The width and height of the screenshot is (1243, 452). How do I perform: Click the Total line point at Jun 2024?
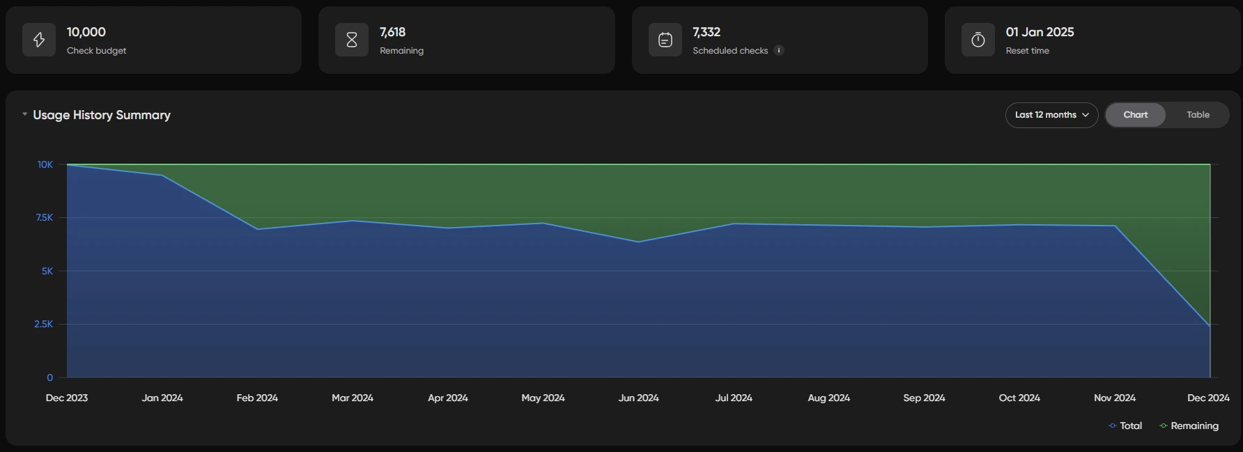coord(638,242)
